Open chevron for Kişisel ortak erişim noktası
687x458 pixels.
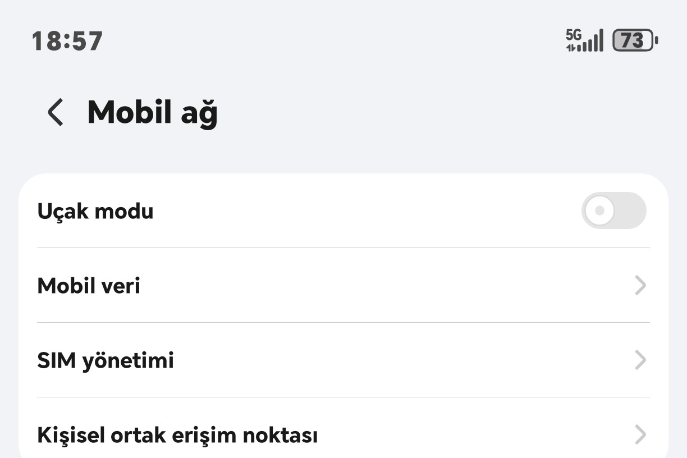pyautogui.click(x=640, y=434)
